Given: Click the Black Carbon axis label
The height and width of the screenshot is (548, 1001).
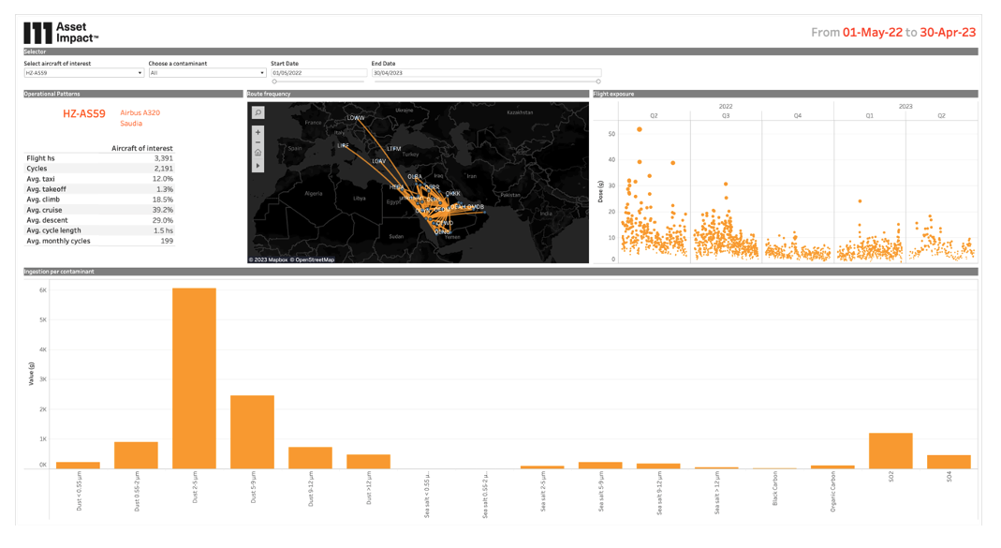Looking at the screenshot, I should coord(775,489).
